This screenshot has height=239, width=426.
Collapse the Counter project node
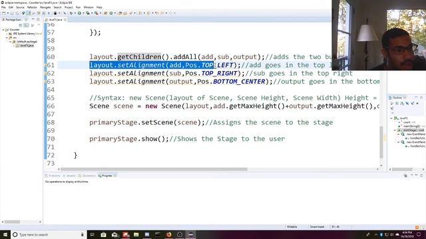coord(3,29)
